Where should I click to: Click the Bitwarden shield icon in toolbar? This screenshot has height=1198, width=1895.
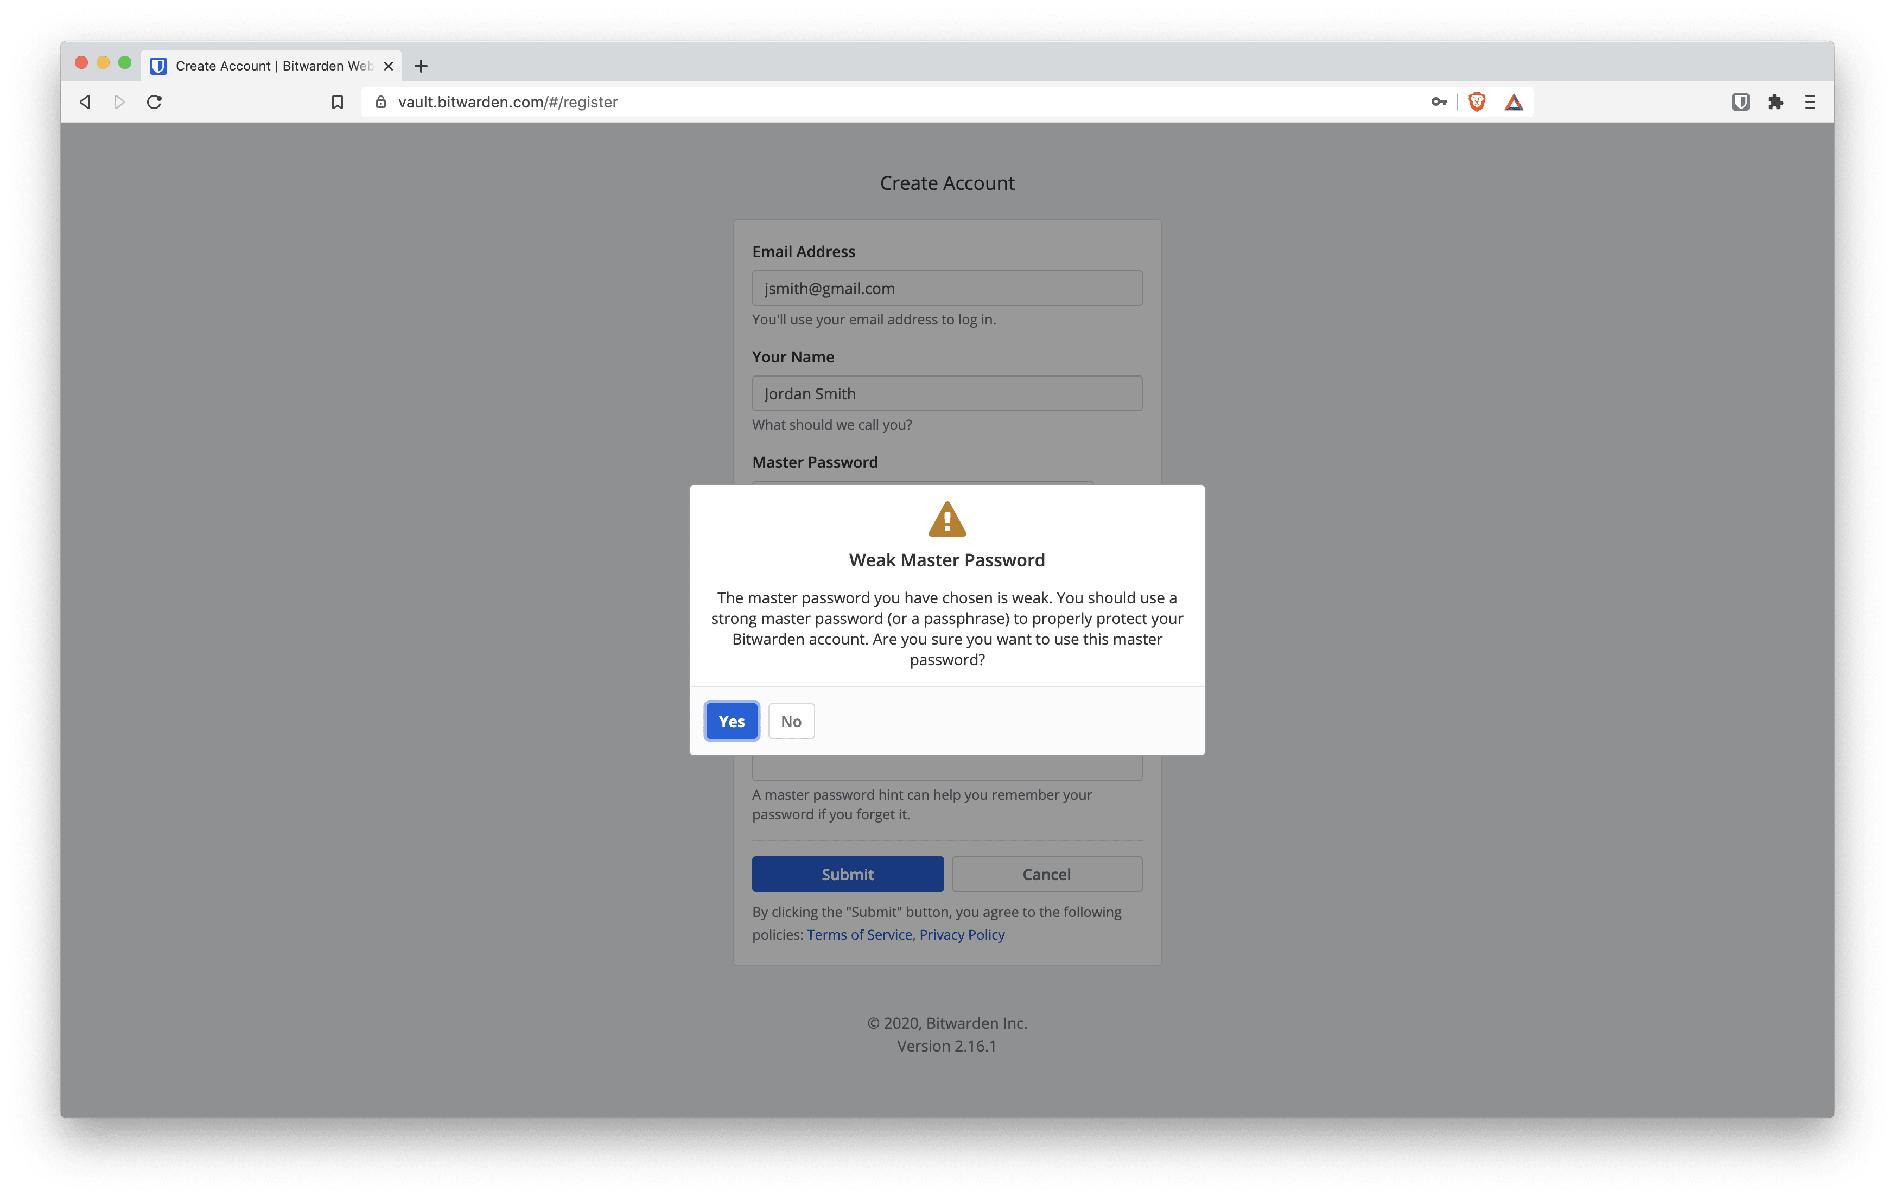(x=1742, y=101)
